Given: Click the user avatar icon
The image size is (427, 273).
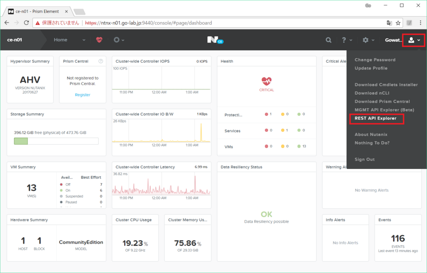Looking at the screenshot, I should 412,40.
